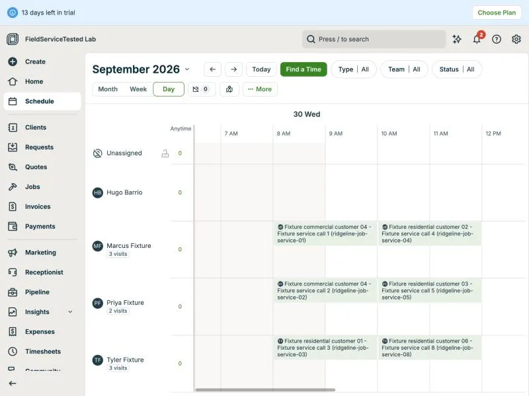The image size is (529, 396).
Task: Open the Type filter dropdown
Action: click(354, 69)
